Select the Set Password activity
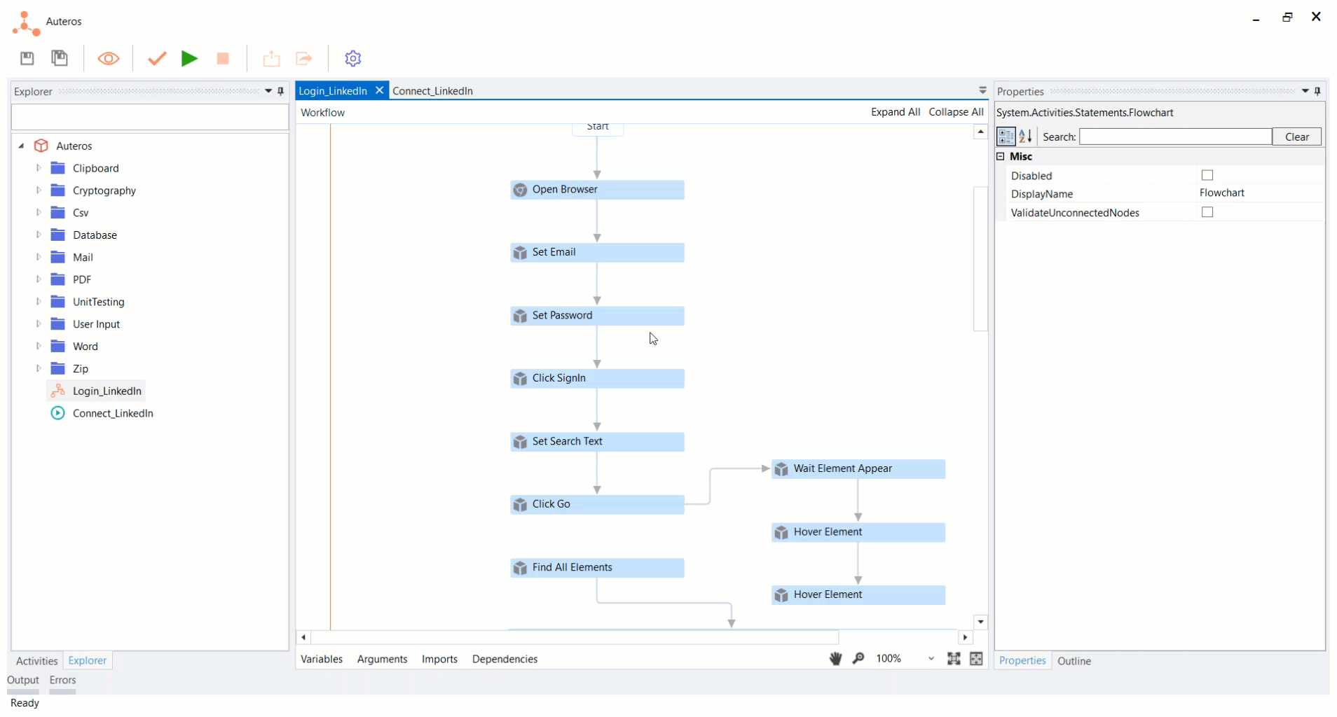1337x717 pixels. pyautogui.click(x=597, y=316)
